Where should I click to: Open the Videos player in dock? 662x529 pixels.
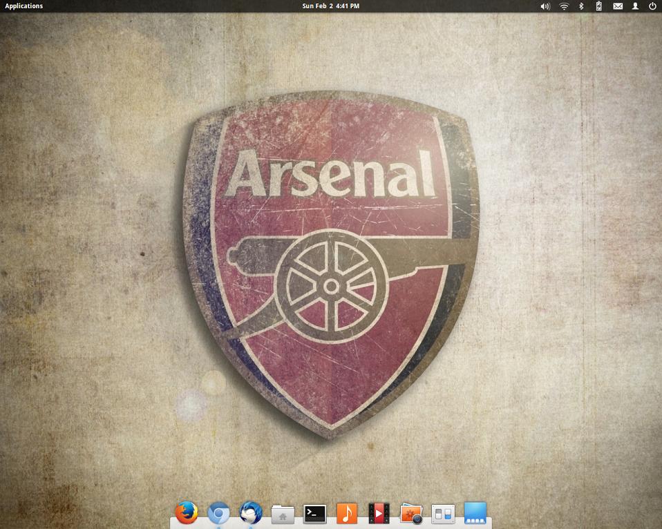379,513
